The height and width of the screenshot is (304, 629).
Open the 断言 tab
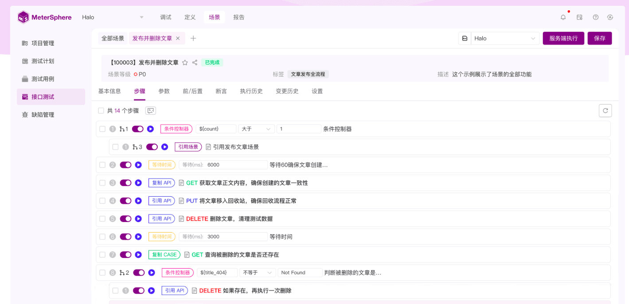[221, 91]
